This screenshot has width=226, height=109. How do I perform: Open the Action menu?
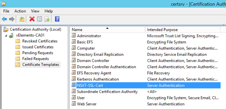pyautogui.click(x=20, y=11)
